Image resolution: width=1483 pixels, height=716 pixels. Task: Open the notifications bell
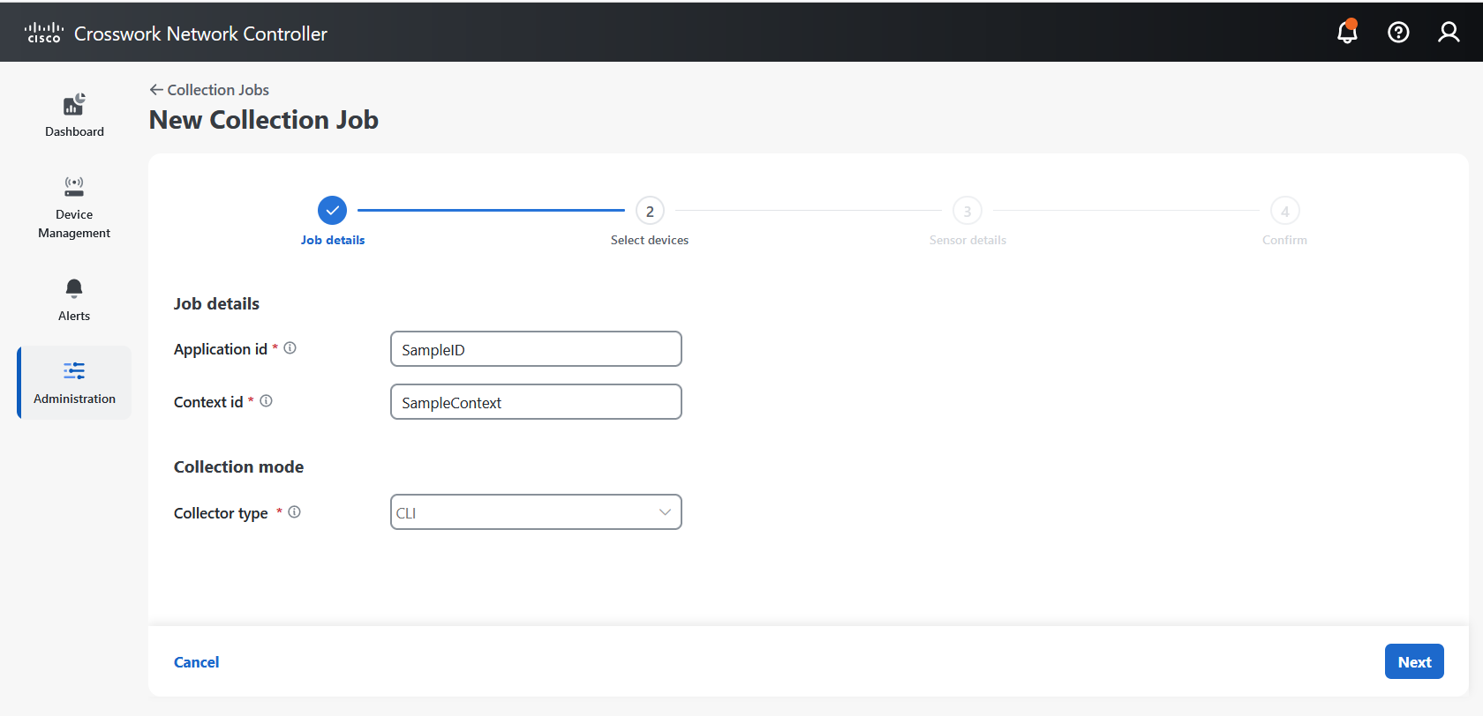coord(1347,32)
